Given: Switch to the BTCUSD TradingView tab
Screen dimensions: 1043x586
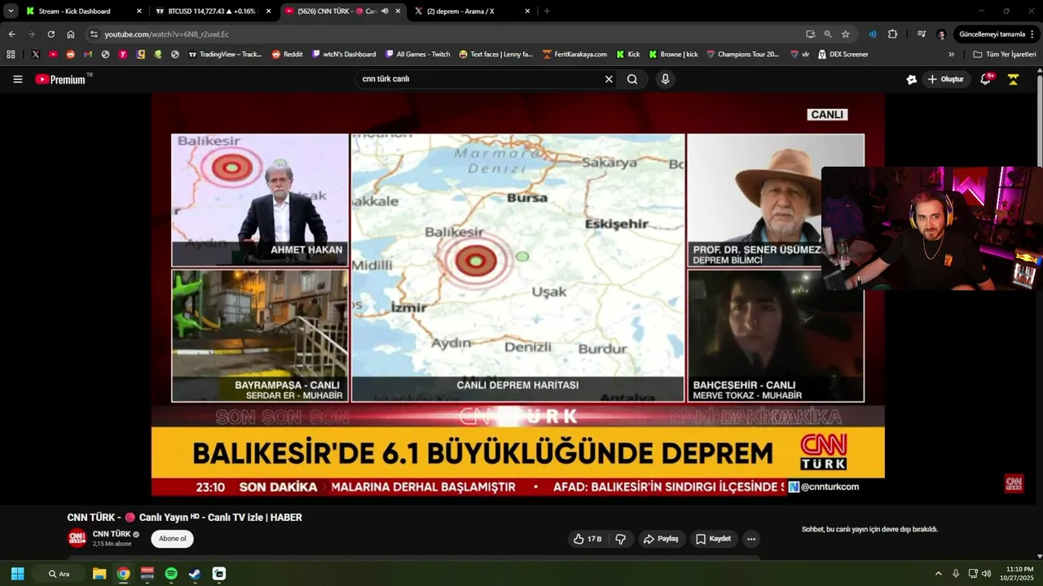Looking at the screenshot, I should tap(212, 11).
